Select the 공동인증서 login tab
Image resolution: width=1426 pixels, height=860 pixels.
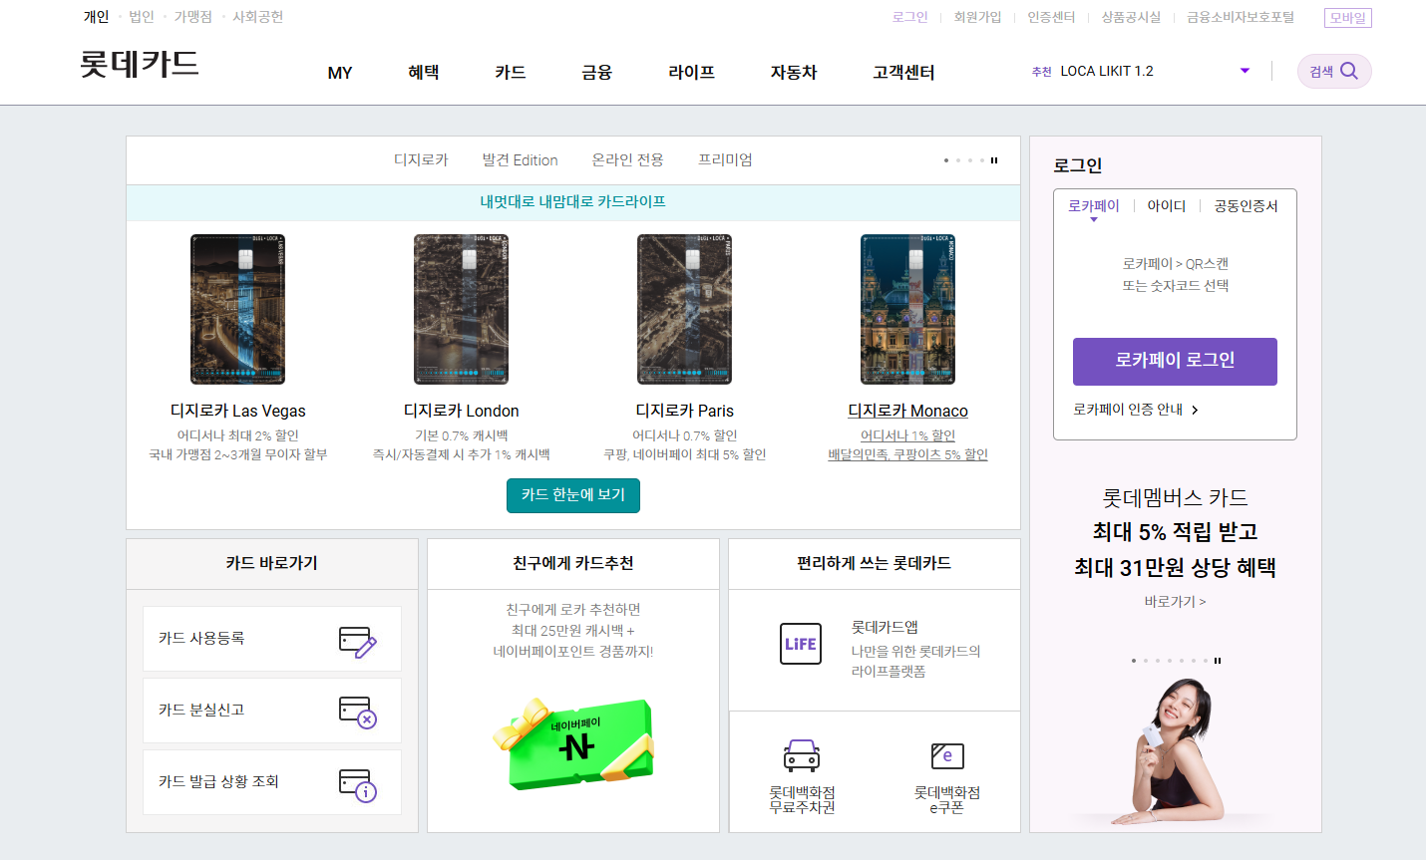[x=1246, y=206]
